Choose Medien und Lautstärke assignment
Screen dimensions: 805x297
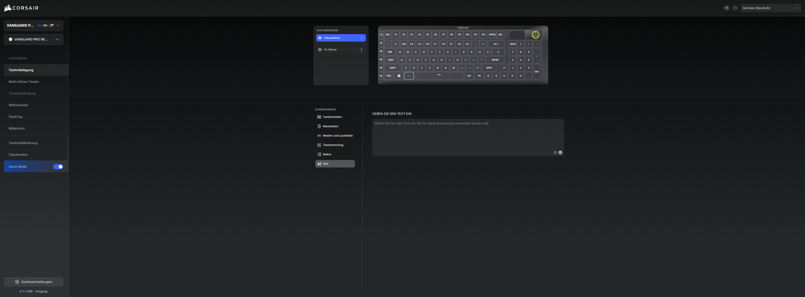[337, 135]
